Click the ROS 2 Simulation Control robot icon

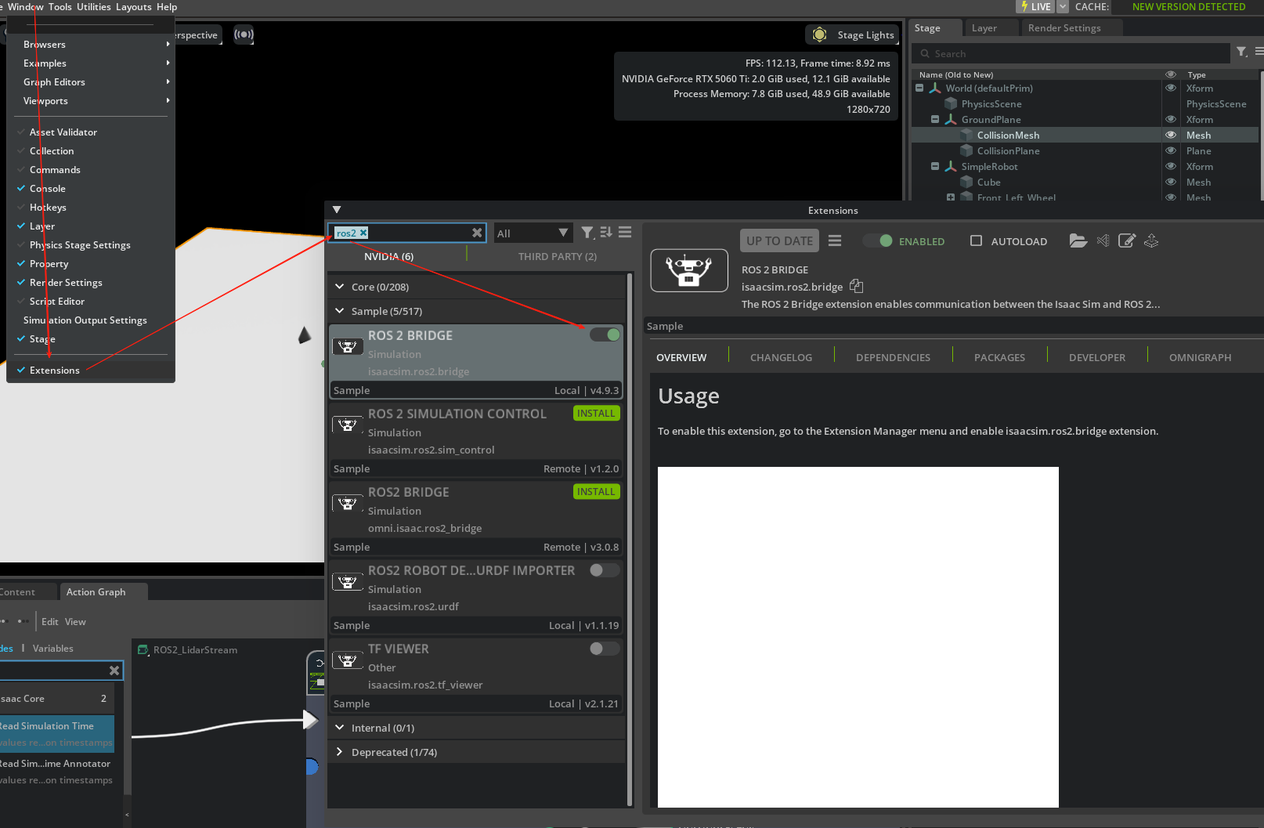pos(348,425)
